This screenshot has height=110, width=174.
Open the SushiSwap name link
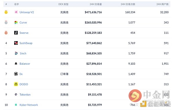tap(26, 43)
